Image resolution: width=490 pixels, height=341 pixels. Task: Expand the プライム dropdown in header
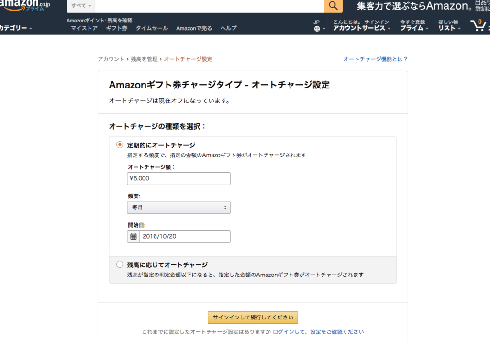click(x=414, y=25)
